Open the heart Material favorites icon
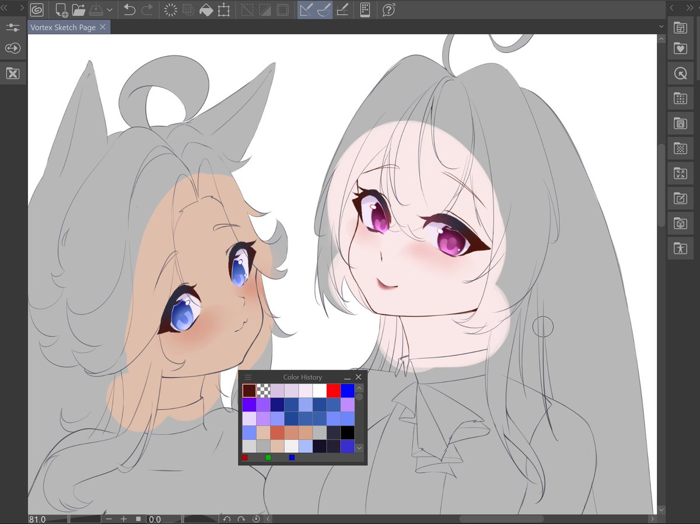Screen dimensions: 700x524 coord(680,49)
